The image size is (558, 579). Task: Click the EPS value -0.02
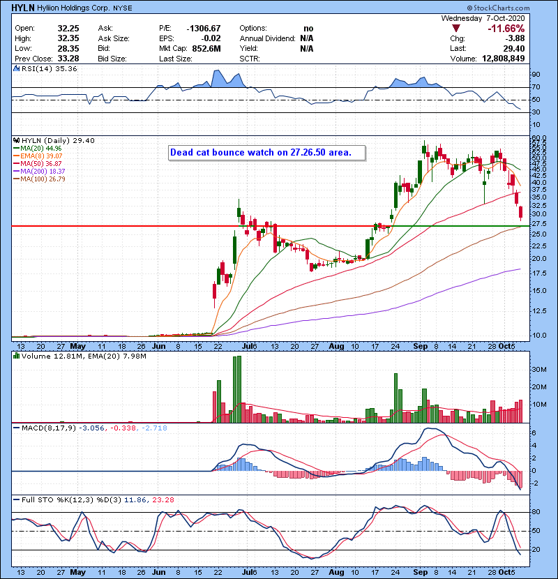(211, 38)
